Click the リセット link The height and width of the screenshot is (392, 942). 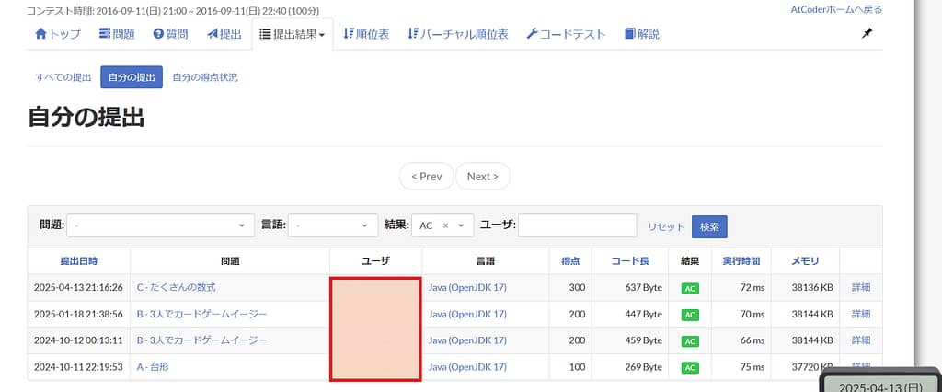tap(666, 226)
